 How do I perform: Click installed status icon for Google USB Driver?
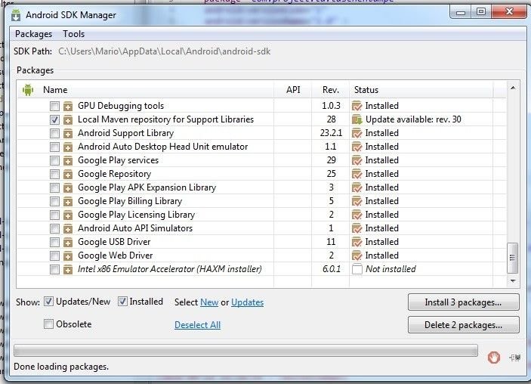(x=357, y=242)
